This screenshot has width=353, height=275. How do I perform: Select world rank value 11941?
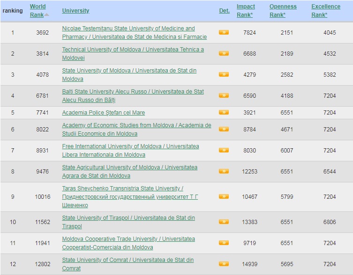[43, 243]
